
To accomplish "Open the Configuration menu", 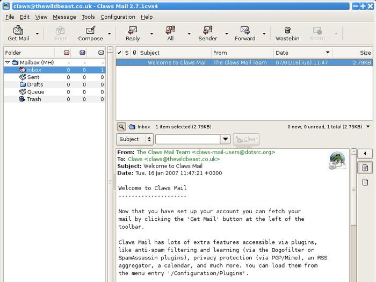I will [x=118, y=17].
